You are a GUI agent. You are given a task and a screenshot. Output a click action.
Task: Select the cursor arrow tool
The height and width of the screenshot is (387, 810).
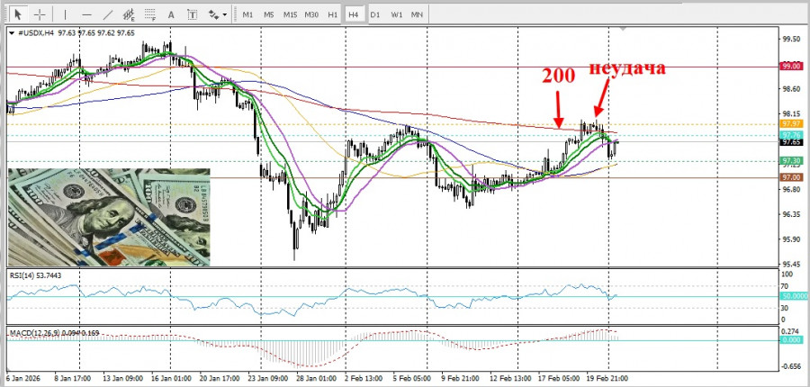click(x=19, y=14)
